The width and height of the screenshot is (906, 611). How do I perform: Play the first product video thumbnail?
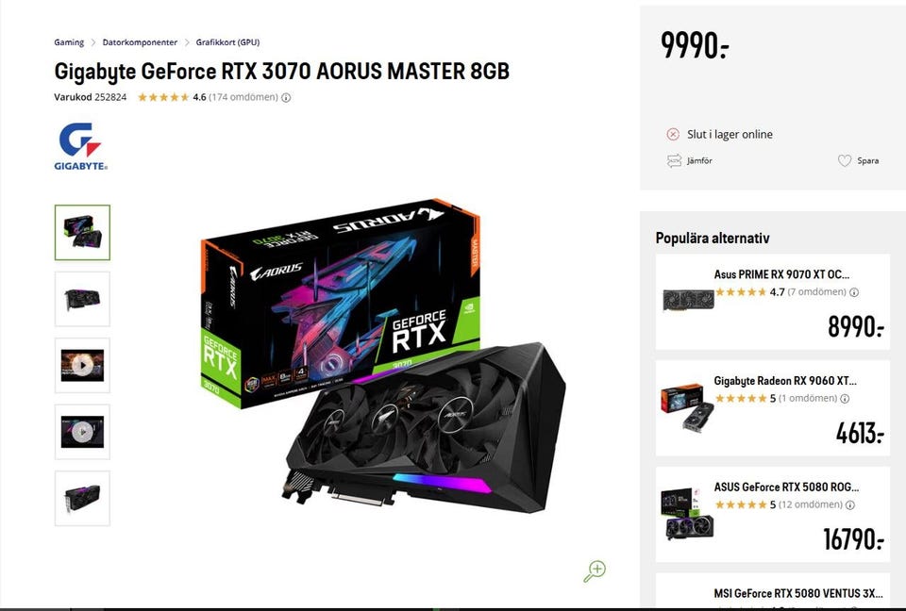pos(82,366)
